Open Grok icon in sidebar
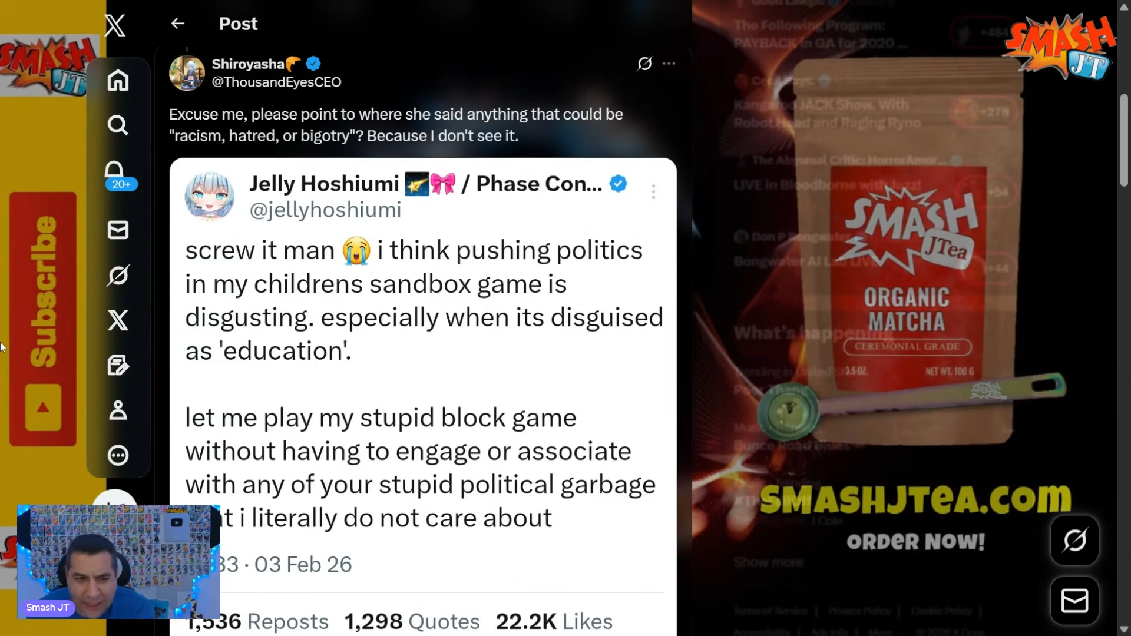Viewport: 1131px width, 636px height. [x=118, y=275]
